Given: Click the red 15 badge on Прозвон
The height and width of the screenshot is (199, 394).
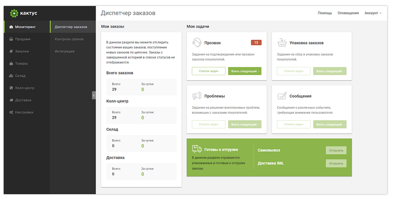Looking at the screenshot, I should [x=256, y=42].
